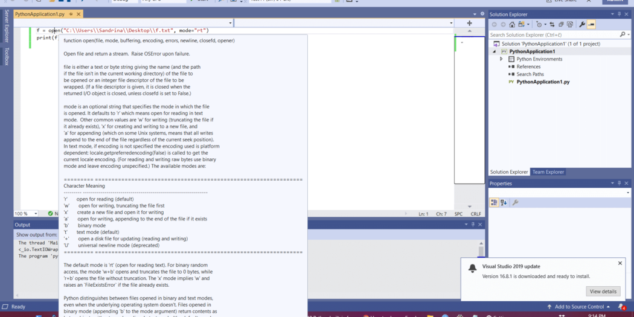This screenshot has width=634, height=317.
Task: Switch views icon in Solution Explorer toolbar
Action: coord(522,25)
